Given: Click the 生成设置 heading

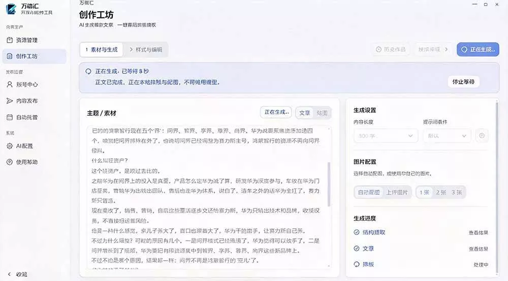Looking at the screenshot, I should click(x=364, y=110).
